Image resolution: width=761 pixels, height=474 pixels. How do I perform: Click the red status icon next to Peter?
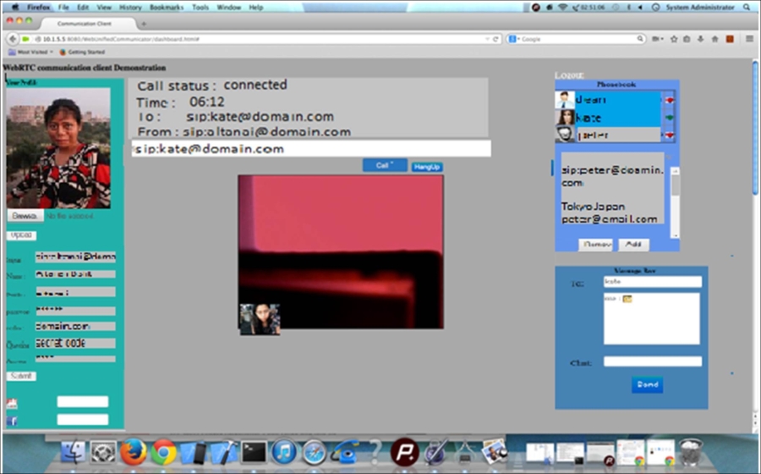click(670, 135)
